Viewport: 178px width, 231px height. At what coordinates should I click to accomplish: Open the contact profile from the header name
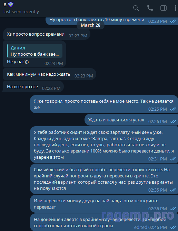(5, 4)
